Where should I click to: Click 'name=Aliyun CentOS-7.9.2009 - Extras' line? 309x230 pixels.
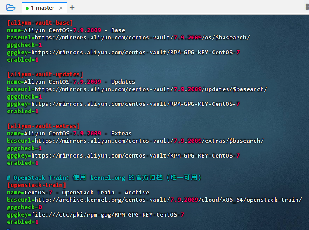click(x=69, y=133)
